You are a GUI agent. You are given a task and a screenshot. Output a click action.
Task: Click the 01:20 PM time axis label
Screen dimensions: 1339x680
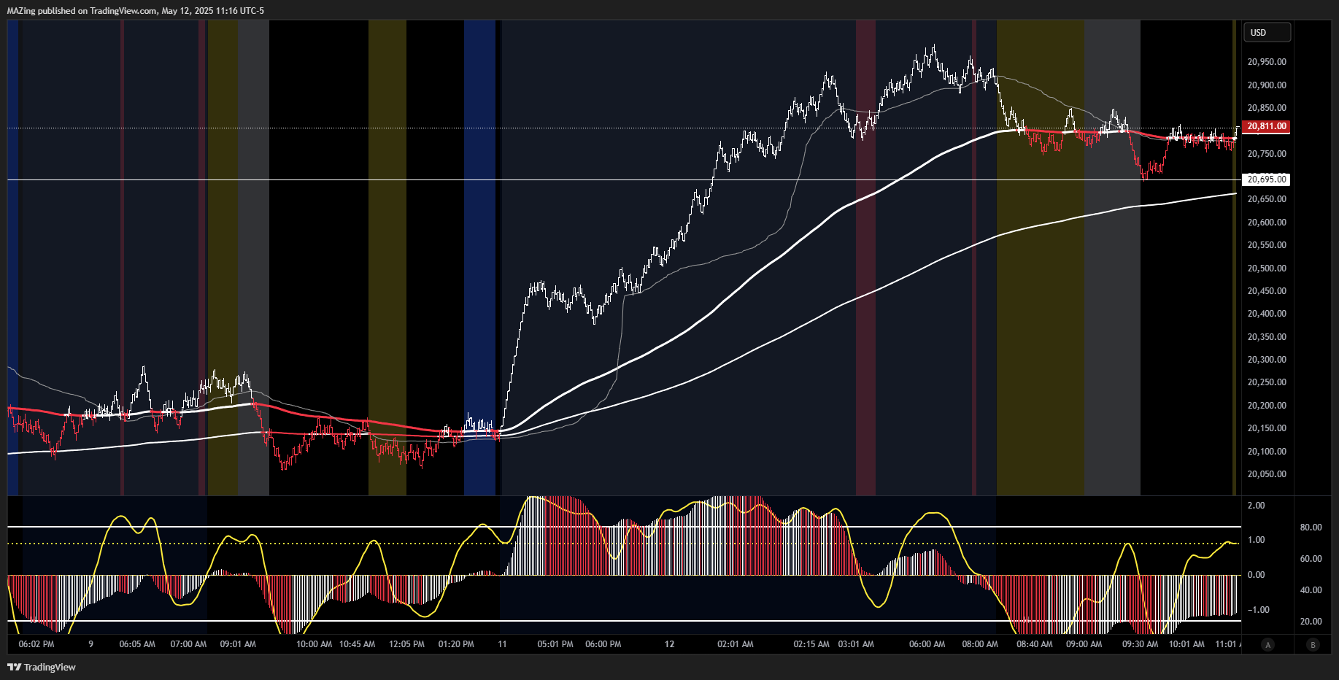tap(456, 644)
